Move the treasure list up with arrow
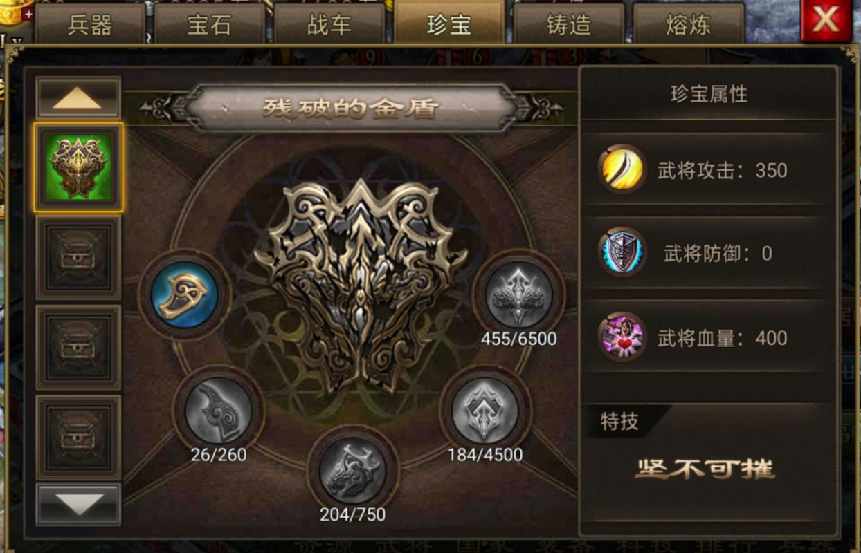The height and width of the screenshot is (553, 861). 78,97
